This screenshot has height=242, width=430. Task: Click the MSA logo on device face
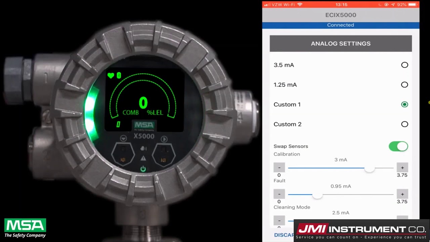[x=144, y=126]
